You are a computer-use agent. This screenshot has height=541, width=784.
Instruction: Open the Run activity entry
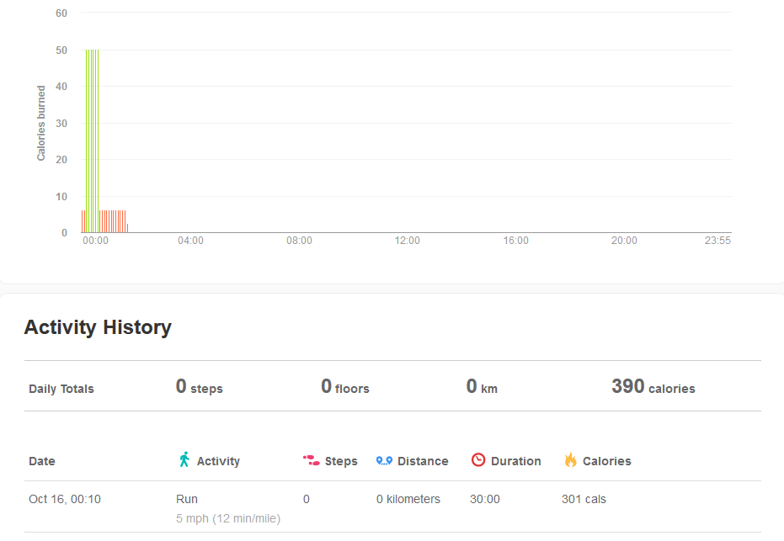click(x=187, y=499)
